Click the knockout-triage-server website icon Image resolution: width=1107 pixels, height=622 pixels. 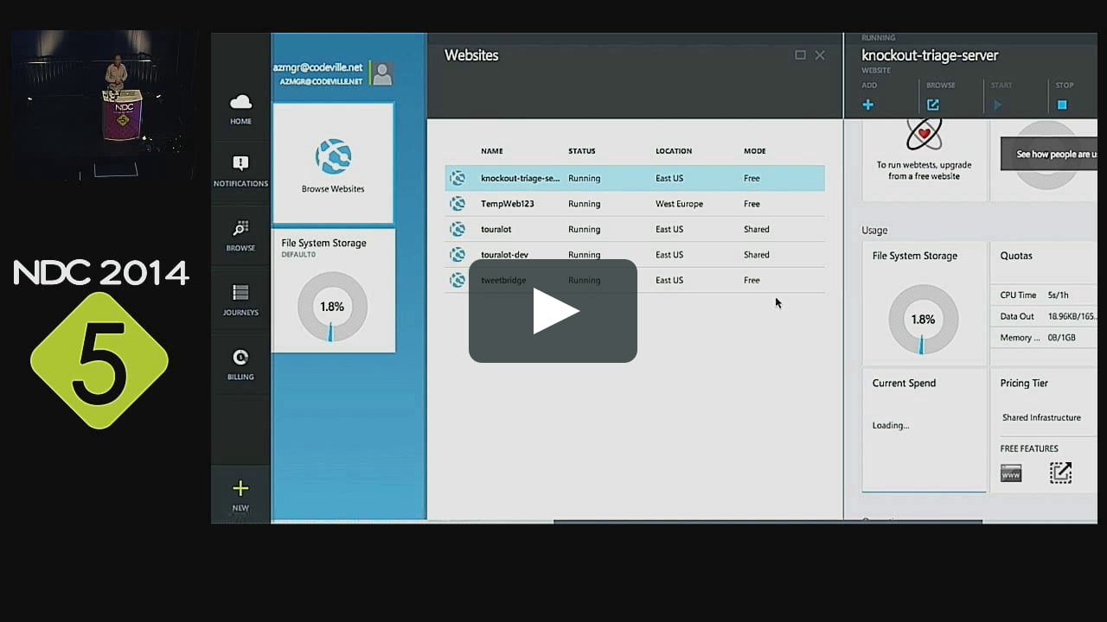[x=458, y=178]
